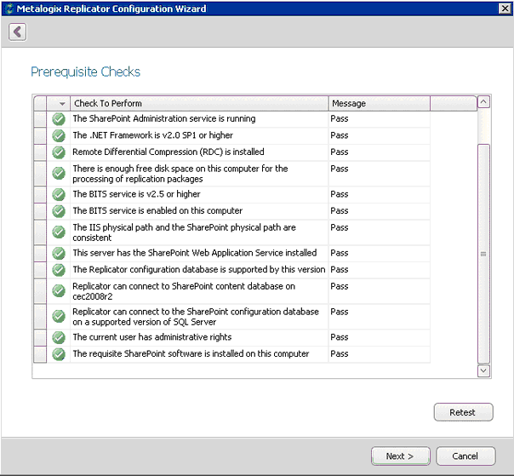Go back using the wizard back arrow

(17, 32)
